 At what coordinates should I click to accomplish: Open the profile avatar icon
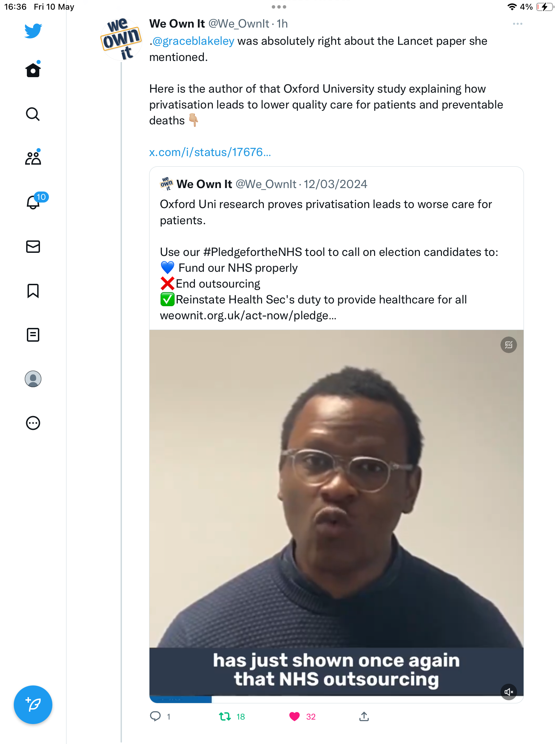coord(33,379)
